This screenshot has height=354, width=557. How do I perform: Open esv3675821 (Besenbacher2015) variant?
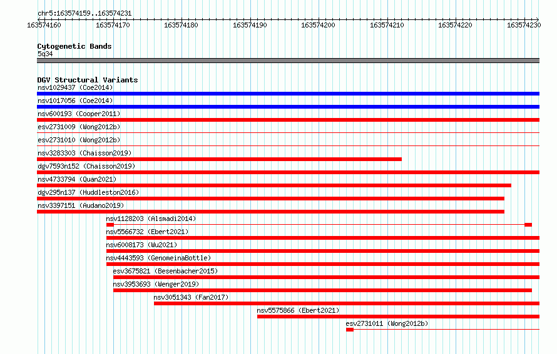click(166, 271)
